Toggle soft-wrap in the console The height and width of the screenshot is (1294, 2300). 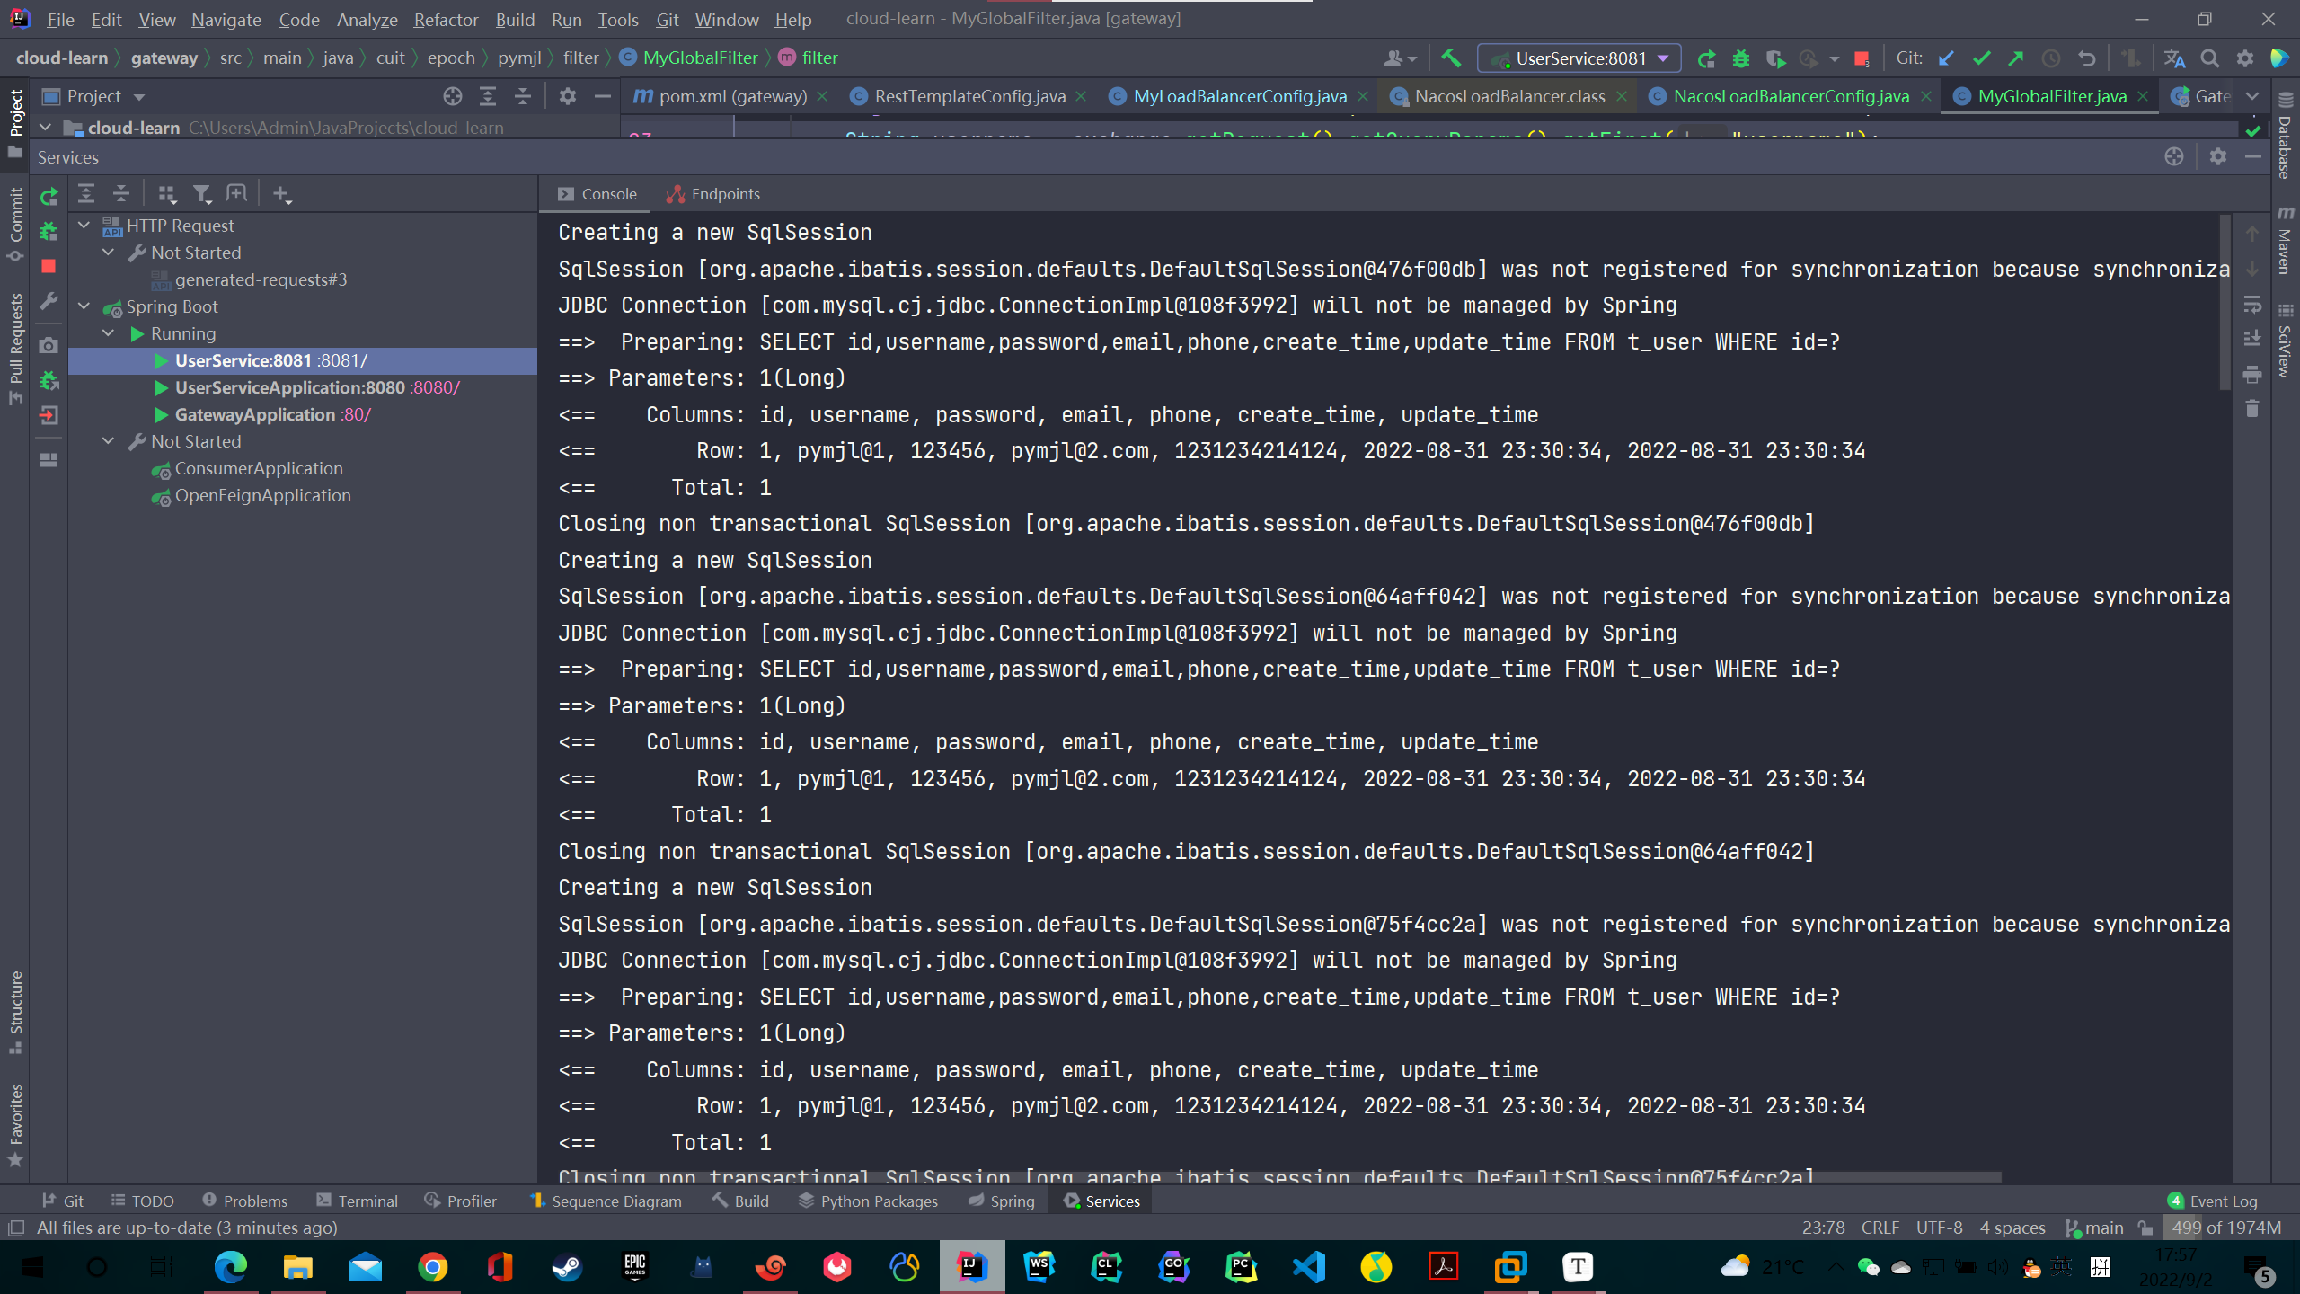[x=2251, y=305]
